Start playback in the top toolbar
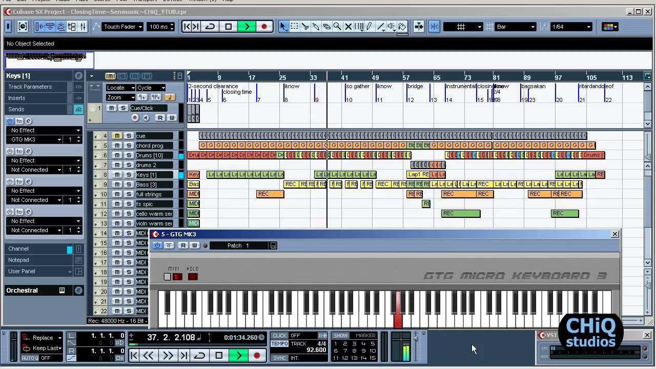This screenshot has height=369, width=656. pyautogui.click(x=247, y=27)
